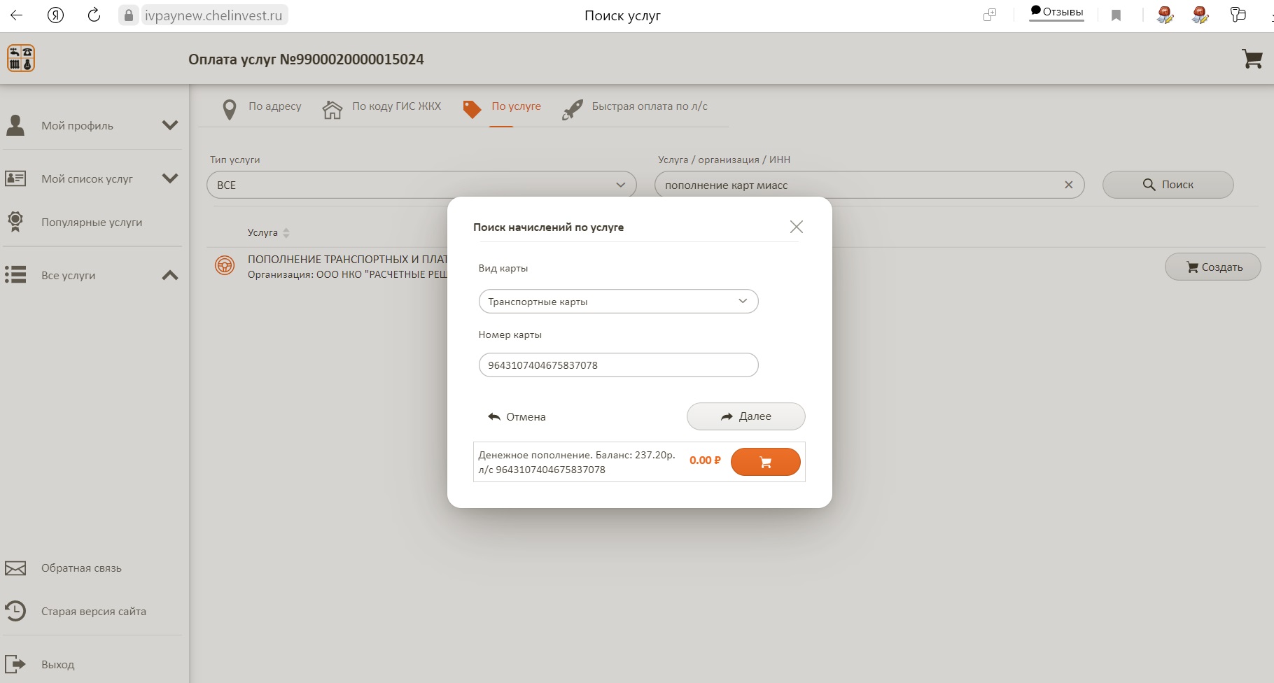Image resolution: width=1274 pixels, height=683 pixels.
Task: Open Обратная связь
Action: click(81, 568)
